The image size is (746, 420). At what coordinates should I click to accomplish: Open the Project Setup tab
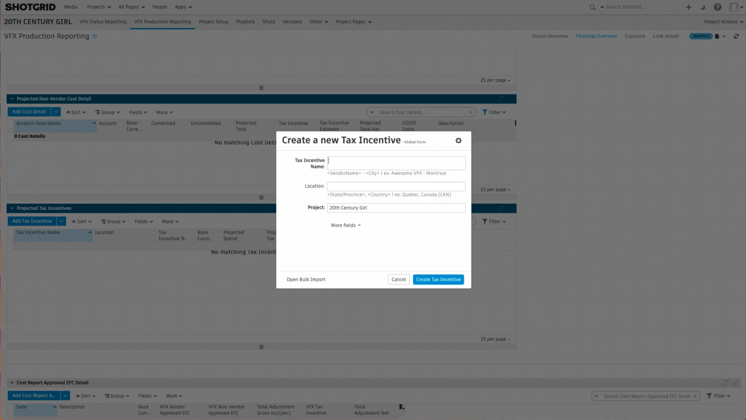[x=213, y=22]
